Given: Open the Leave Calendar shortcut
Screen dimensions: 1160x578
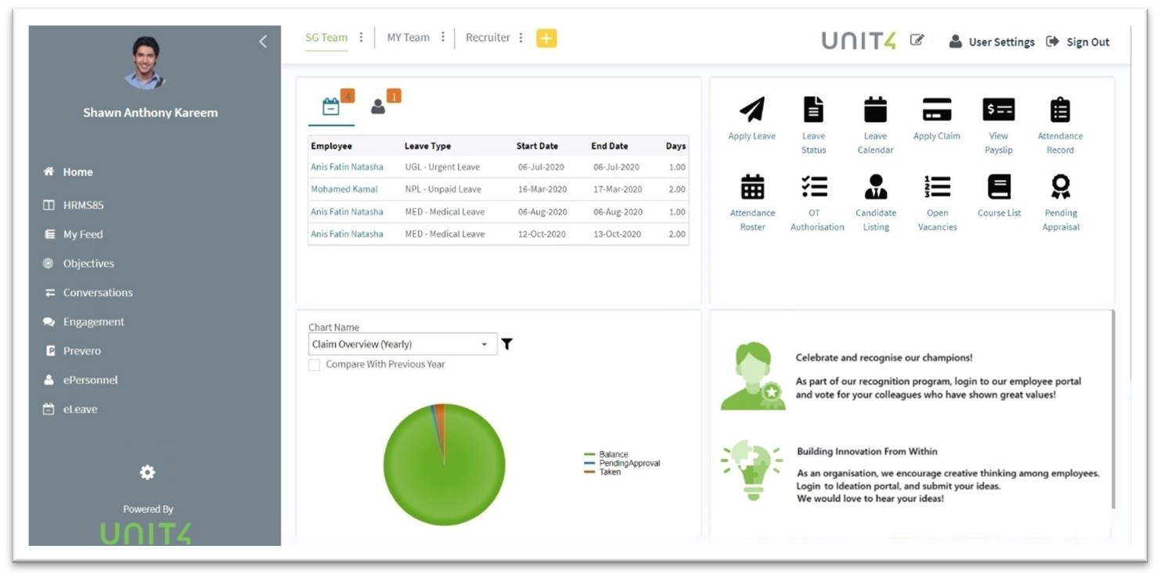Looking at the screenshot, I should [875, 125].
